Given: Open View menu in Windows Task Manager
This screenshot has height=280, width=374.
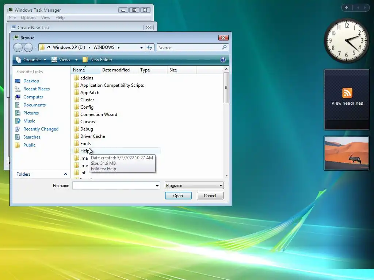Looking at the screenshot, I should [46, 17].
